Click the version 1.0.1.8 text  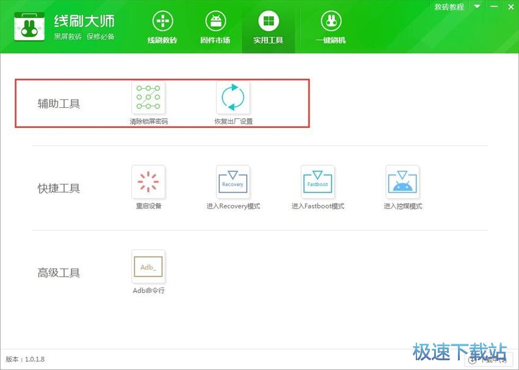point(25,359)
